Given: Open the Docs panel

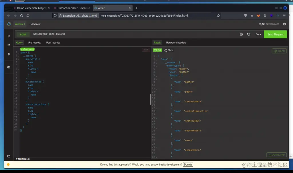Looking at the screenshot, I should [x=258, y=34].
